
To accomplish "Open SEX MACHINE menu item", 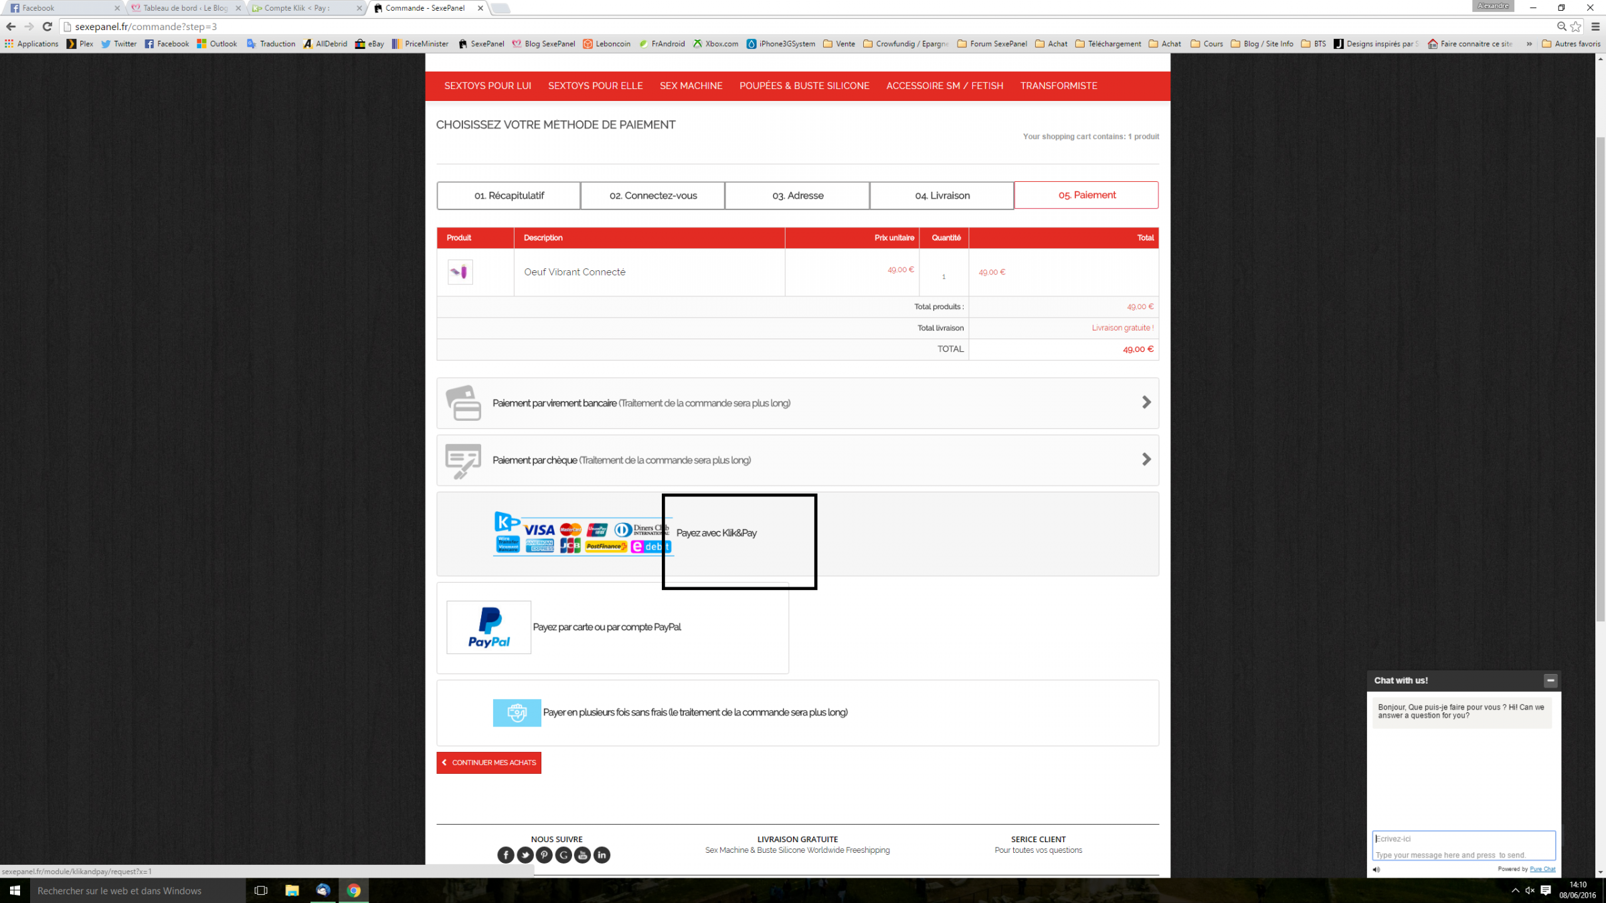I will click(691, 86).
